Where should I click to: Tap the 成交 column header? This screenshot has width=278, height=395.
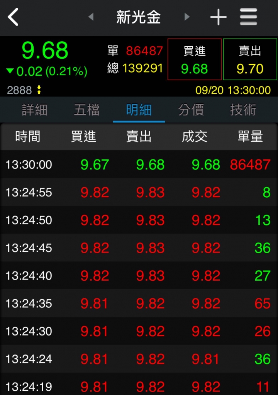click(195, 137)
